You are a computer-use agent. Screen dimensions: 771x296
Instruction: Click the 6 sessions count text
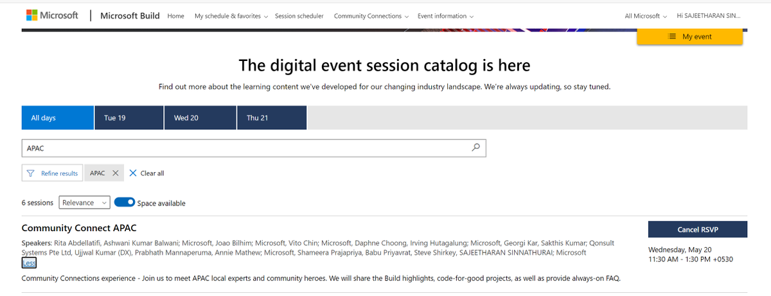[37, 203]
